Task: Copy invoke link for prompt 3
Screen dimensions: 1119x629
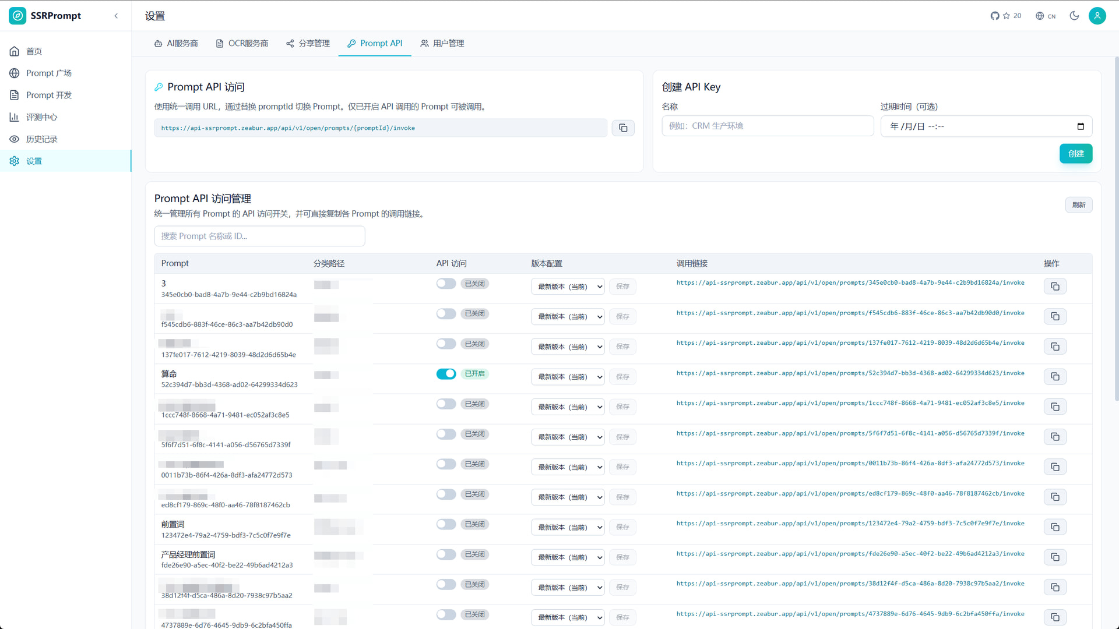Action: 1055,287
